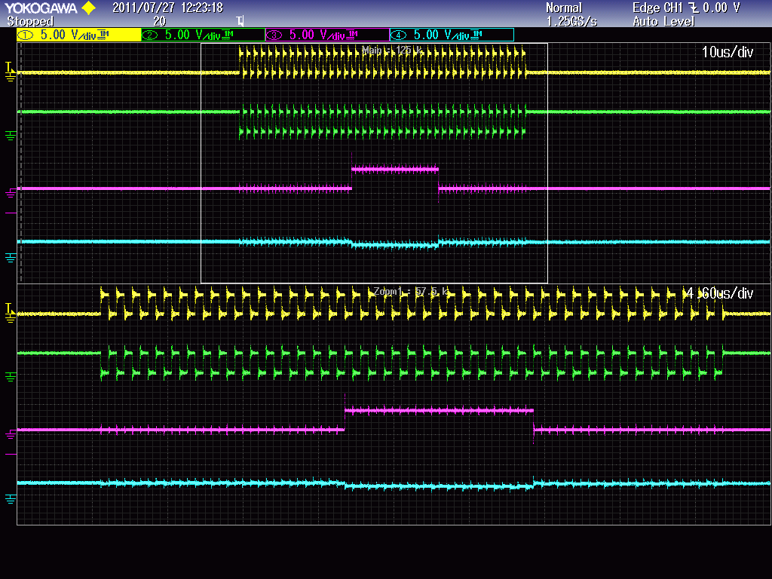Select the CH2 circled number icon
Image resolution: width=772 pixels, height=579 pixels.
150,35
